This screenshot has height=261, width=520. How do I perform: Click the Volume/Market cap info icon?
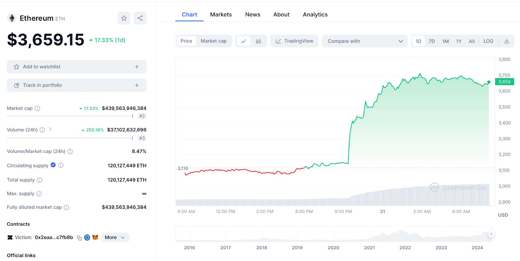(70, 152)
